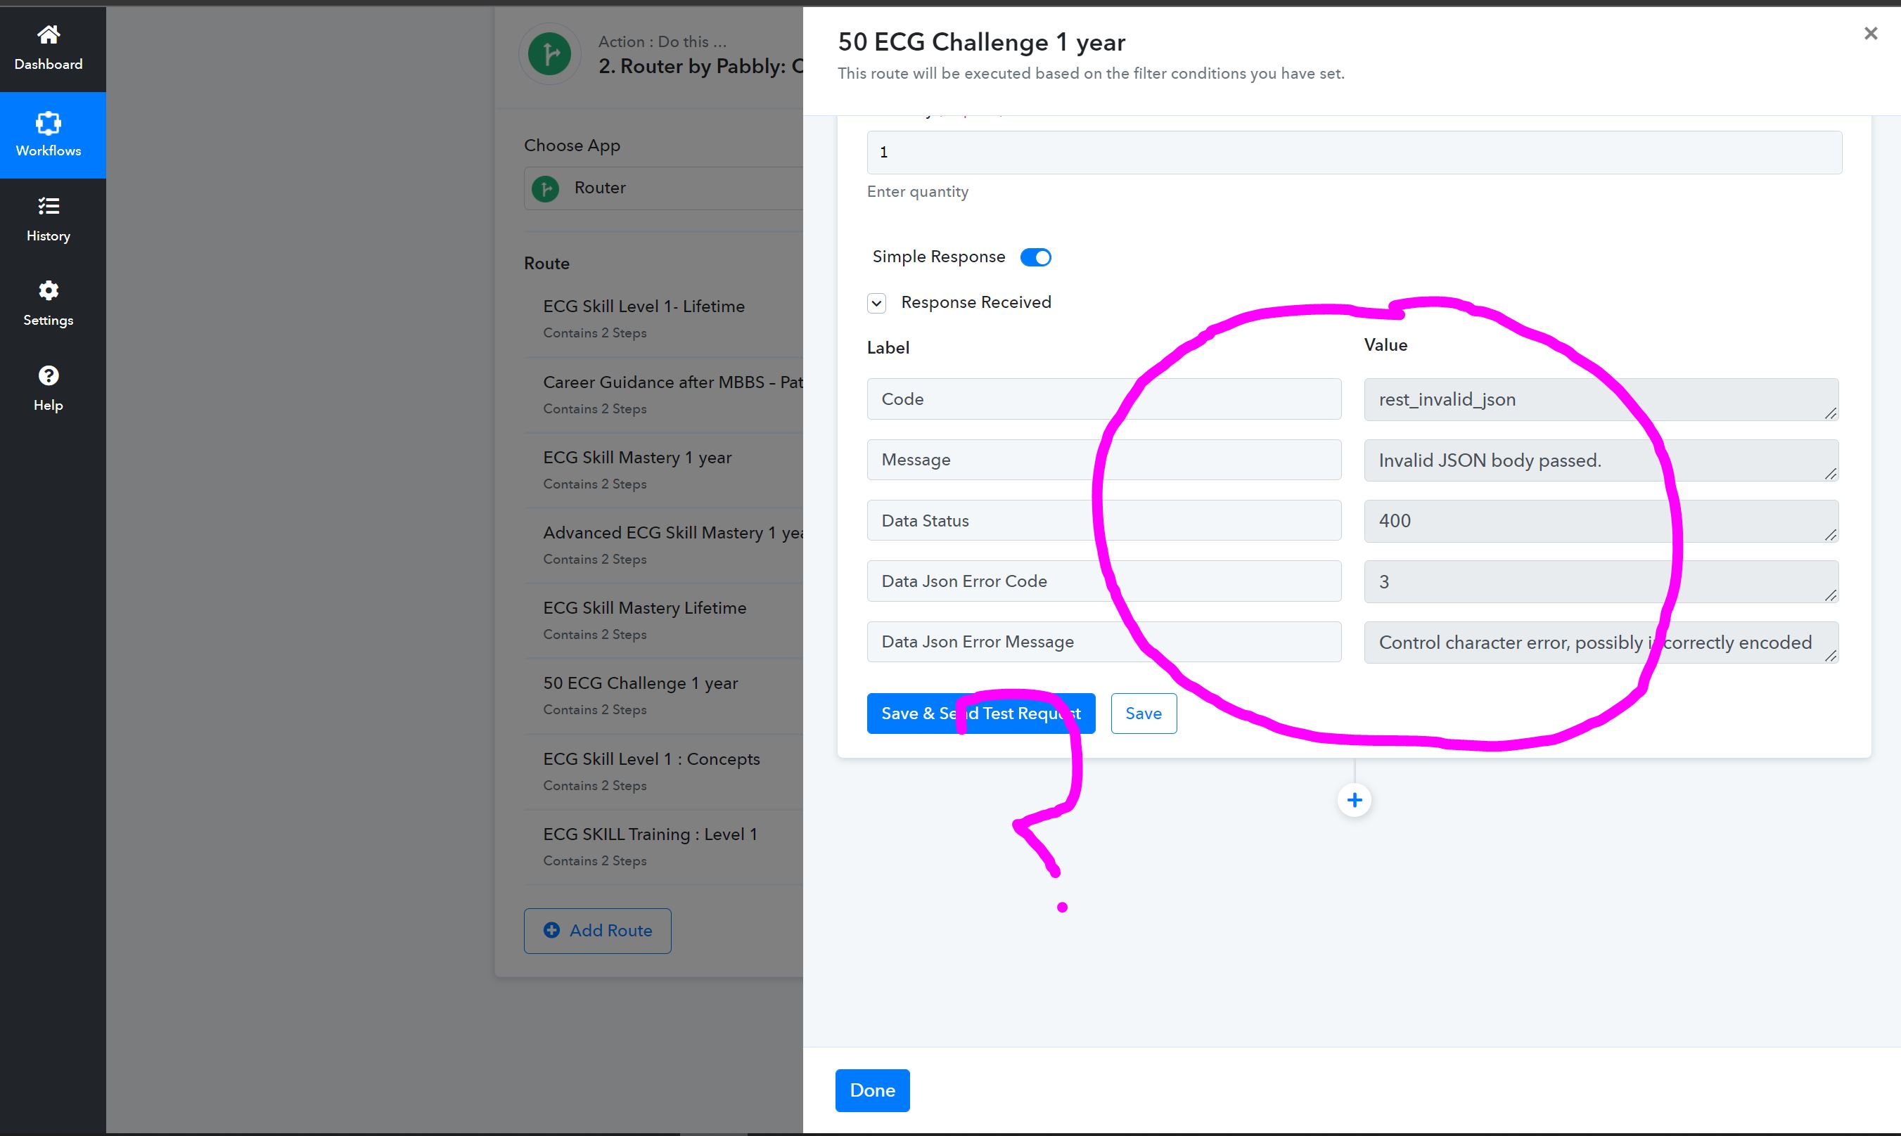Open the Dashboard home icon
Screen dimensions: 1901x1136
click(x=49, y=34)
